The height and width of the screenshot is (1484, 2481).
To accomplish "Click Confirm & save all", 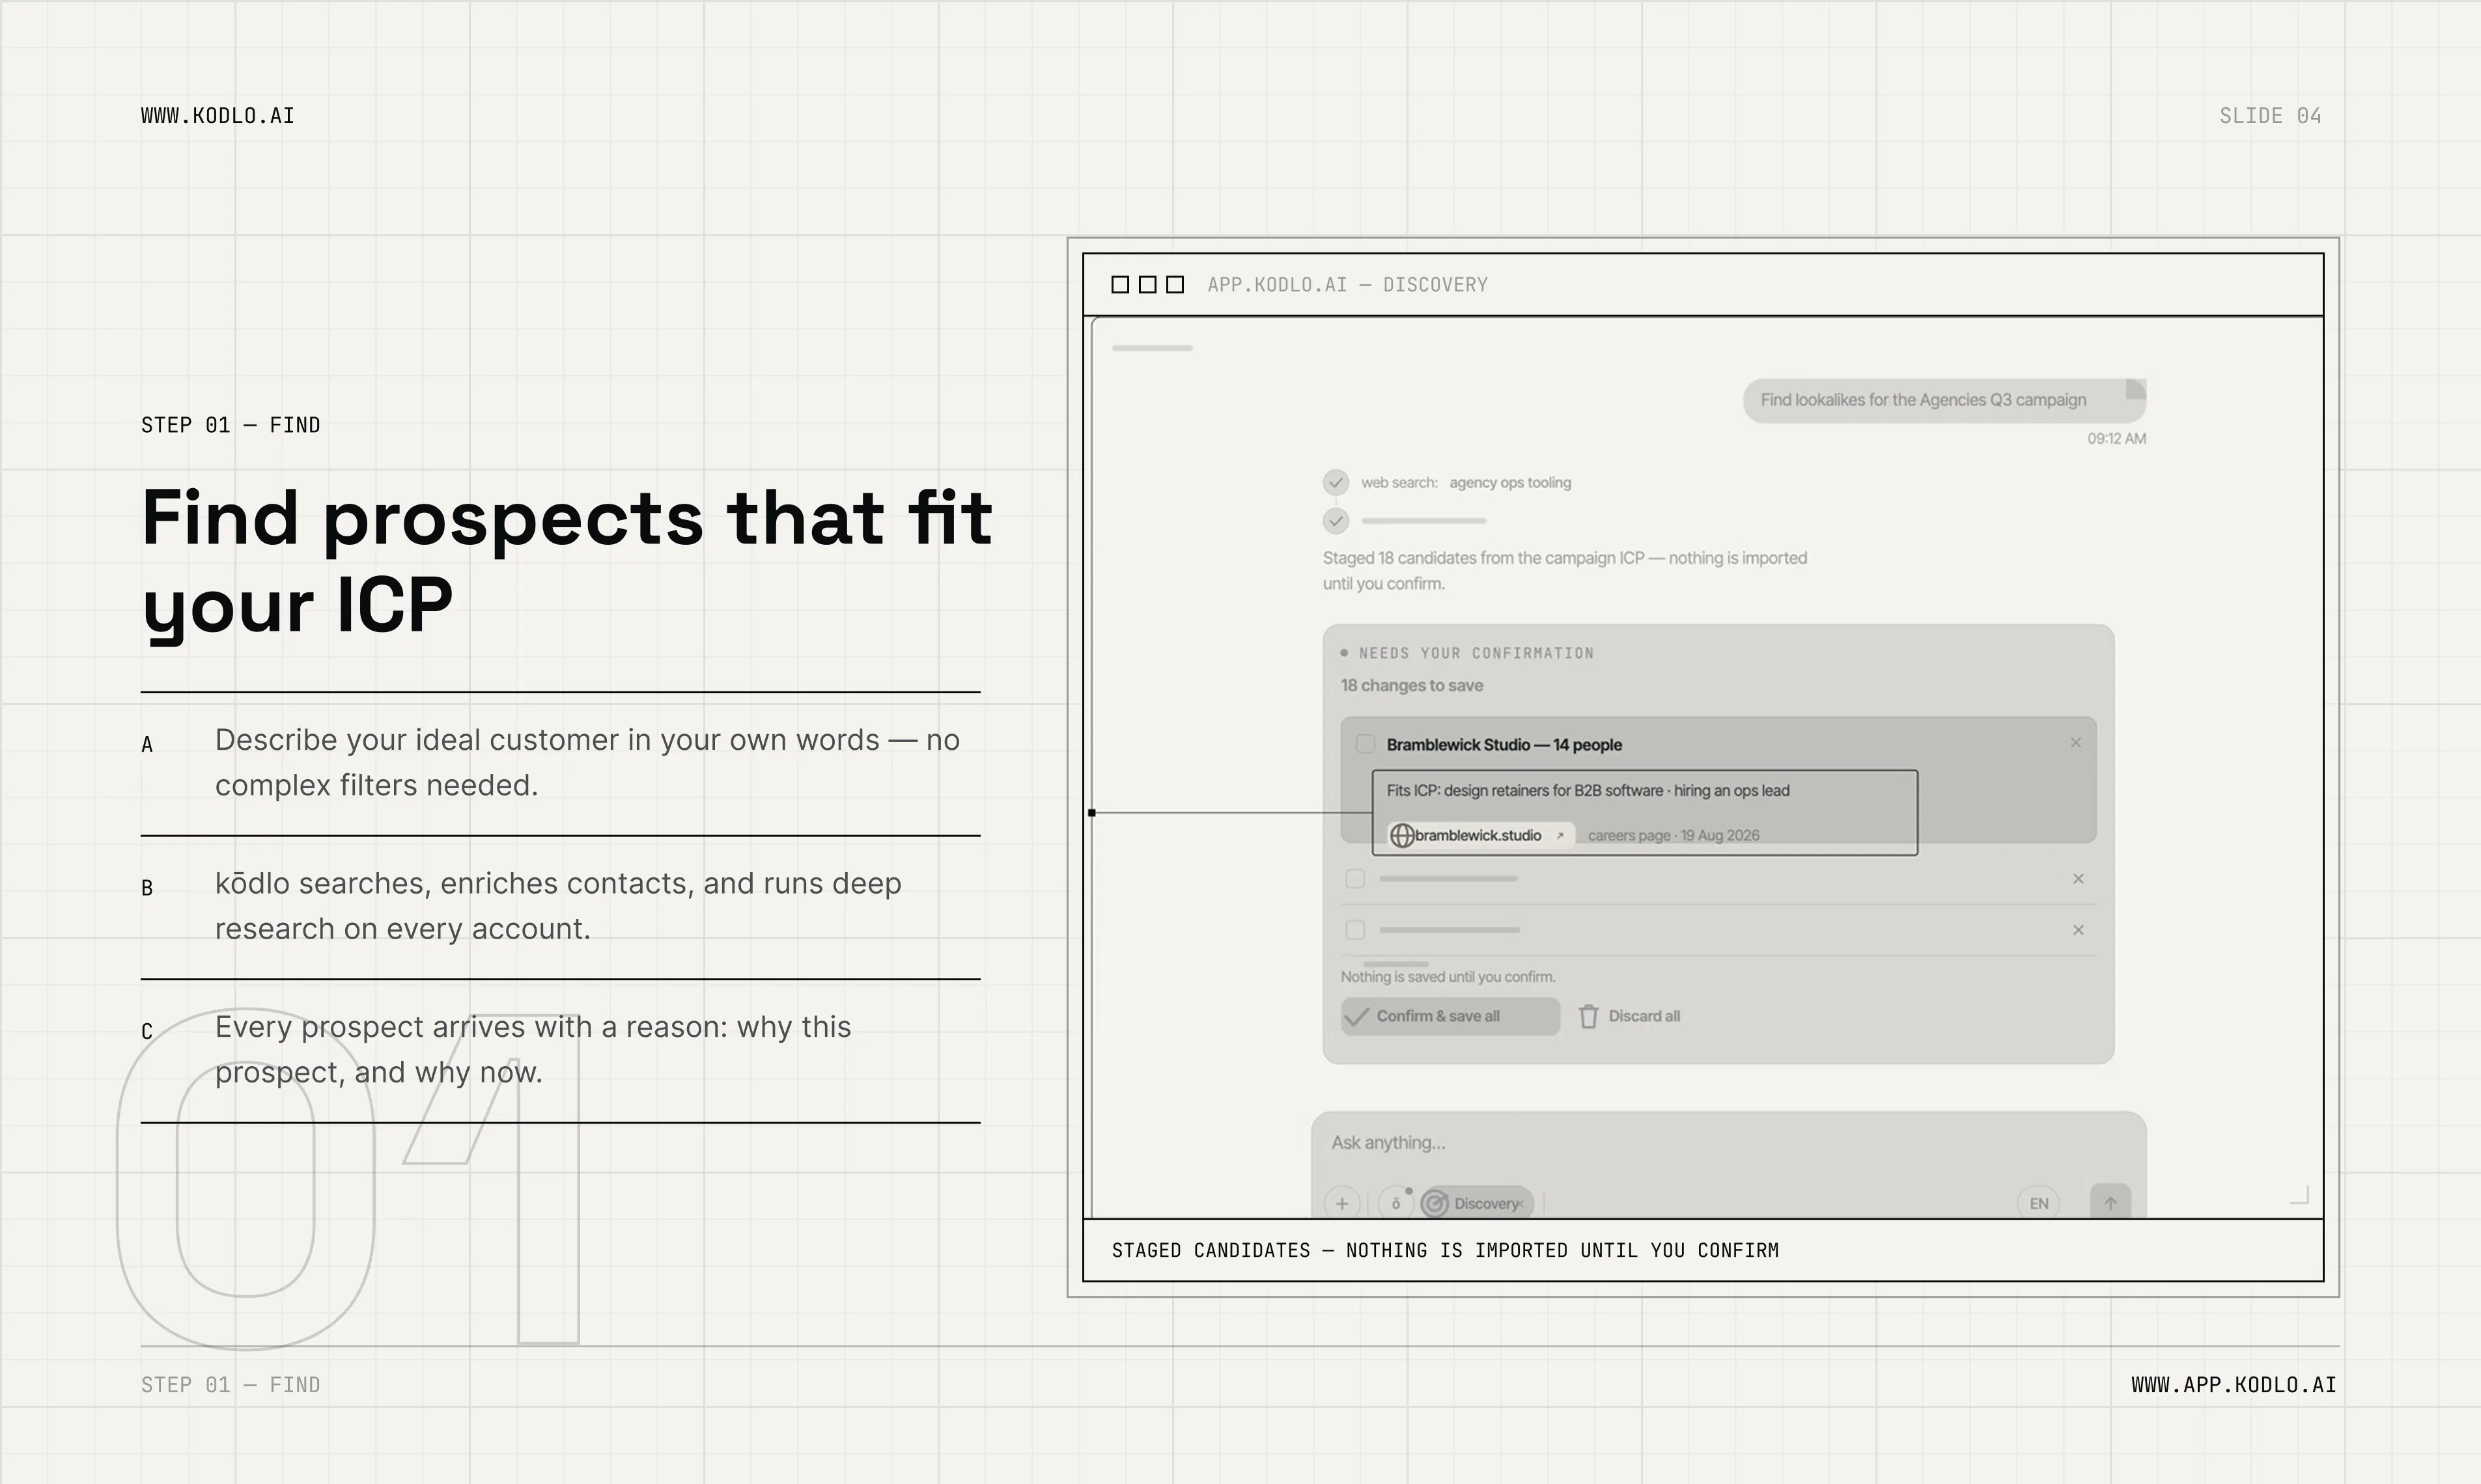I will point(1450,1016).
